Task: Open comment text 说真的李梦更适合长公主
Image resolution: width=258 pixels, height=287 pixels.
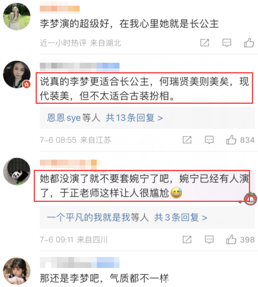Action: pyautogui.click(x=144, y=89)
